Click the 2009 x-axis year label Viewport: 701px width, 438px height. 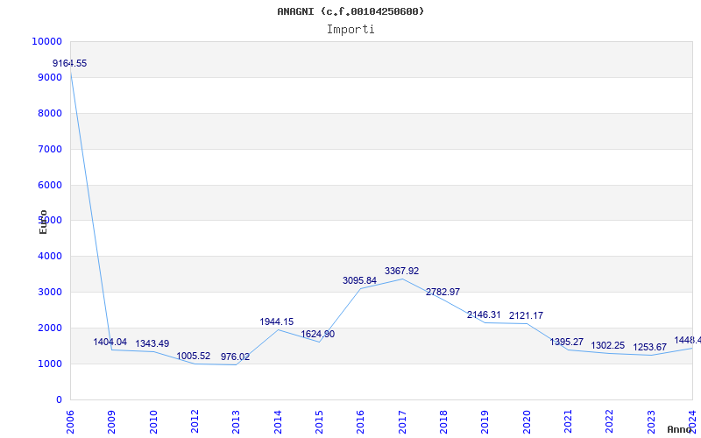(112, 421)
